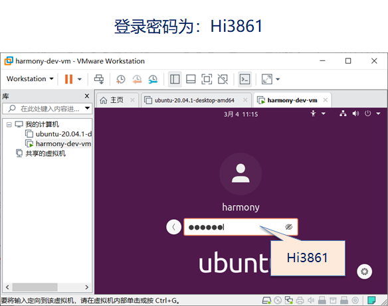Open power options dropdown next to pause
Image resolution: width=388 pixels, height=306 pixels.
[x=80, y=79]
